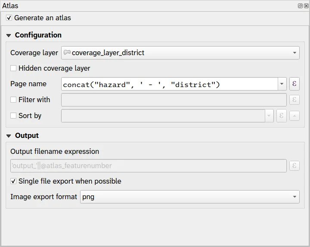Collapse the Output section
Screen dimensions: 310x247
pyautogui.click(x=9, y=136)
